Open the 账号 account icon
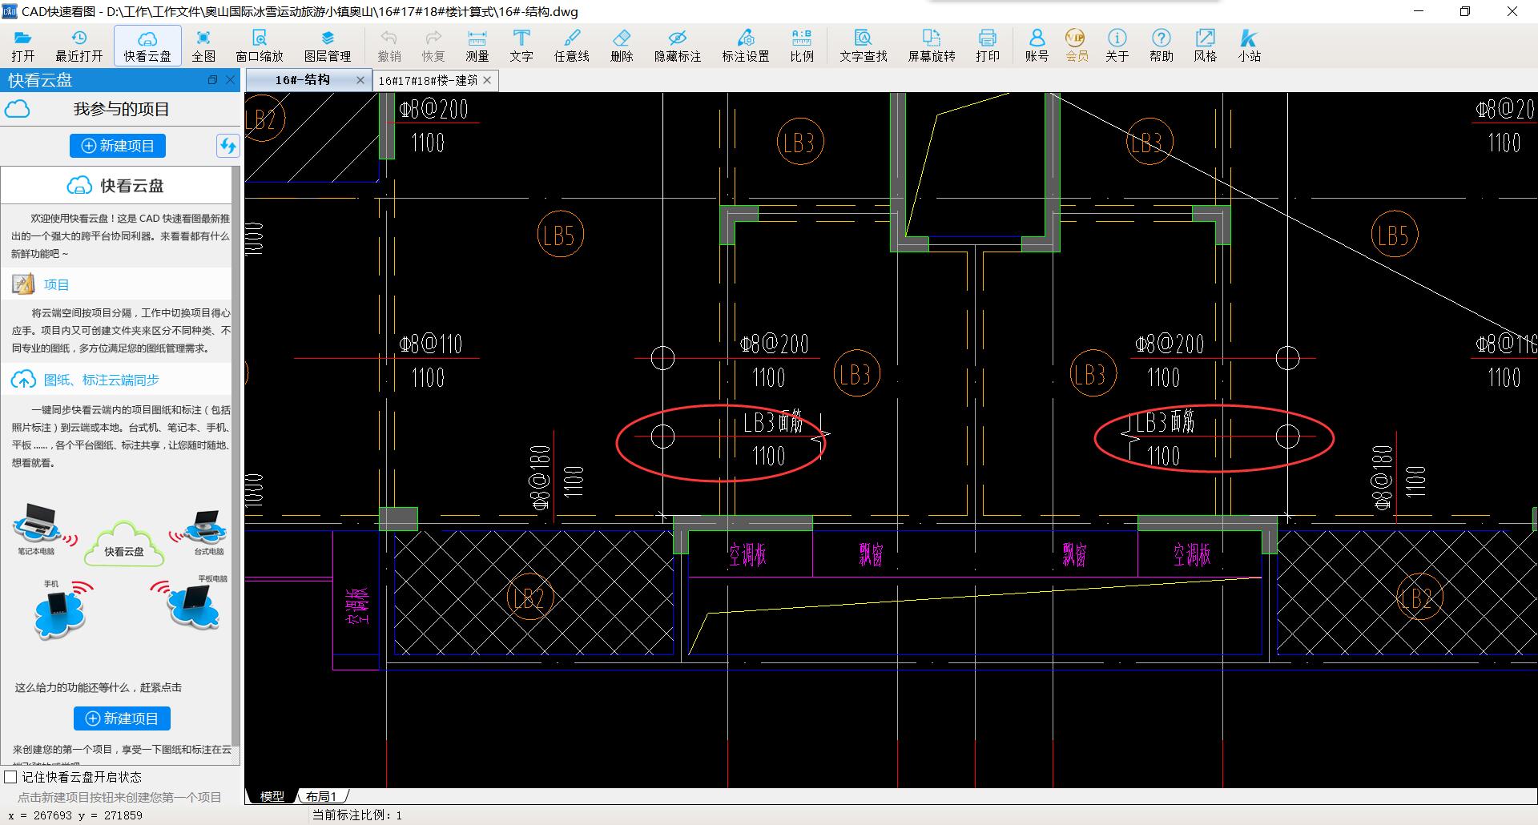 (x=1037, y=46)
